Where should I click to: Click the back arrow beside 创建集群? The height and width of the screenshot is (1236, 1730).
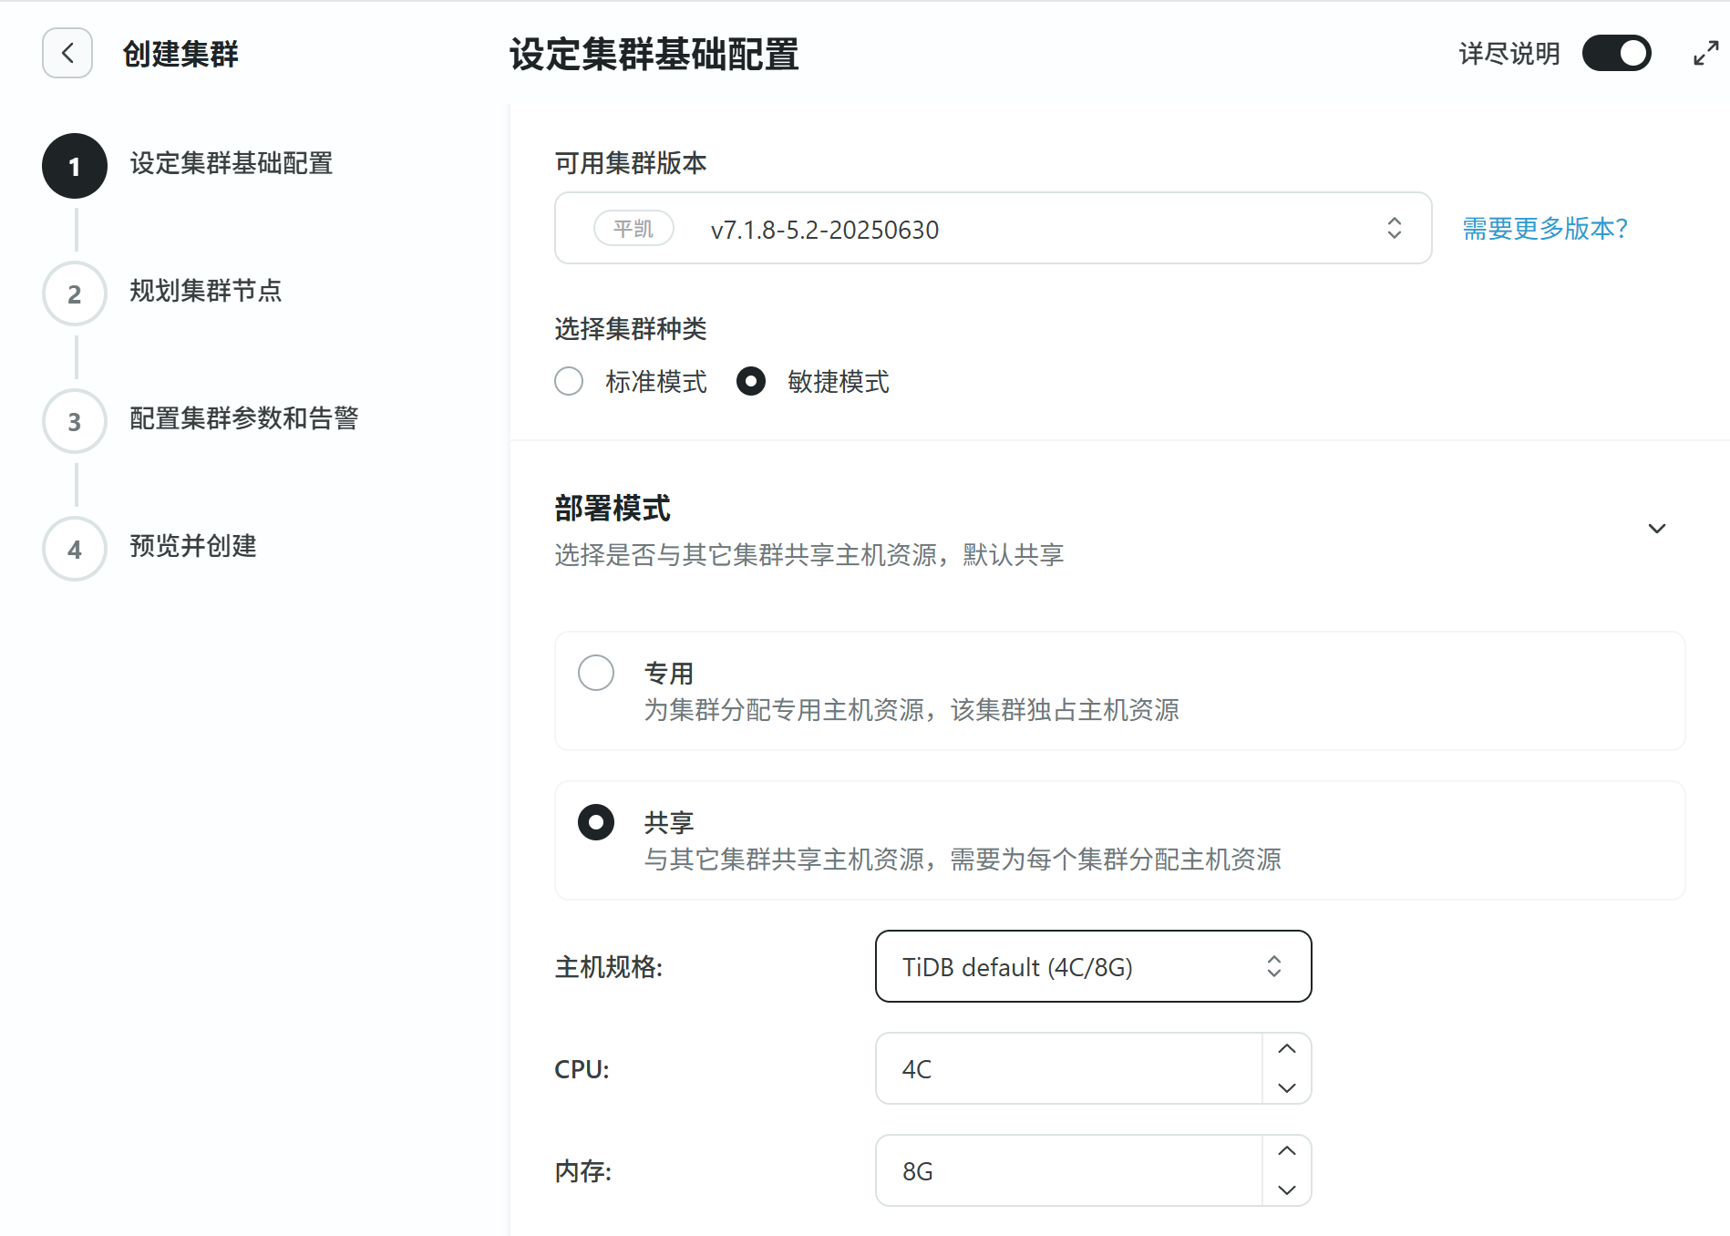click(x=67, y=54)
